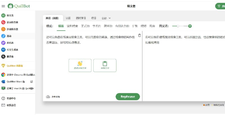Select the 英语 (美国) language tab
Image resolution: width=225 pixels, height=115 pixels.
(52, 18)
